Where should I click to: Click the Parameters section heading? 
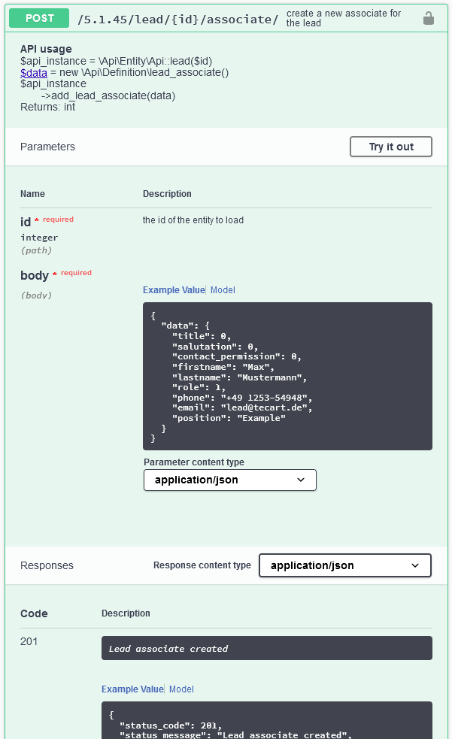tap(47, 147)
